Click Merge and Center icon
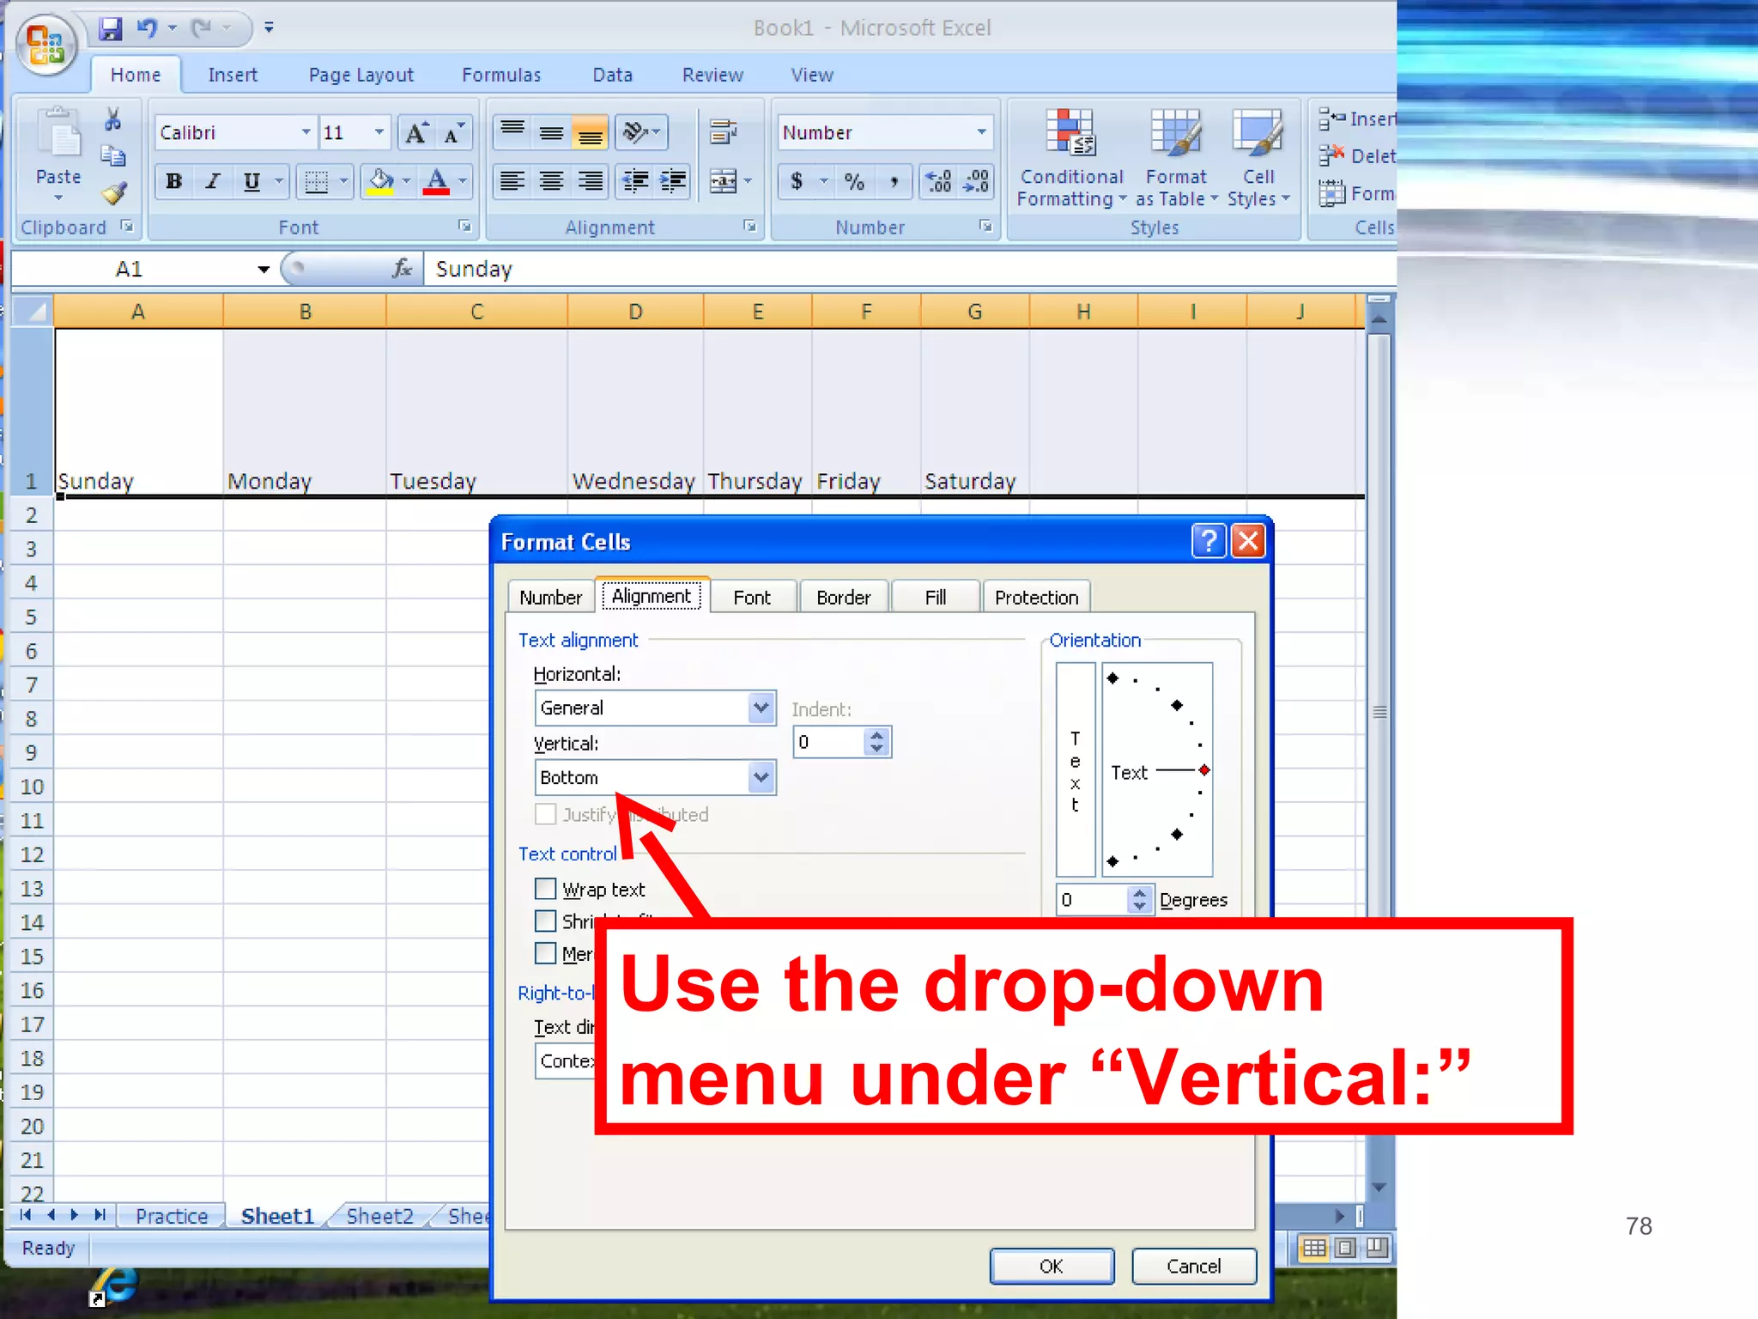Viewport: 1758px width, 1319px height. coord(724,181)
